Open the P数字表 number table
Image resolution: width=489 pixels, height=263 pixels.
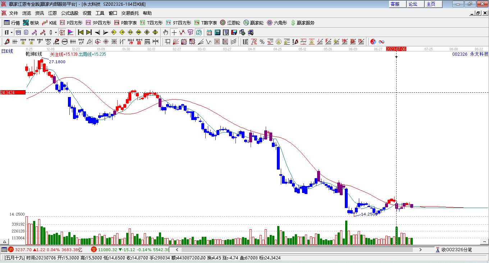(125, 23)
